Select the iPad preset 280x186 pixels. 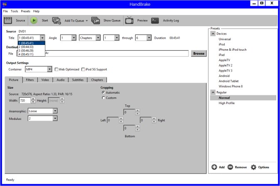pos(222,55)
